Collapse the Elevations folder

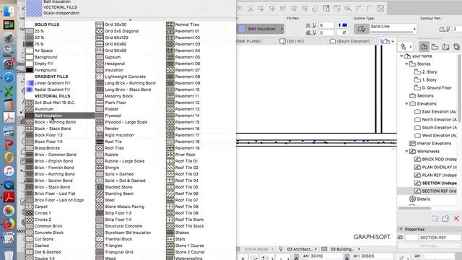pyautogui.click(x=406, y=104)
